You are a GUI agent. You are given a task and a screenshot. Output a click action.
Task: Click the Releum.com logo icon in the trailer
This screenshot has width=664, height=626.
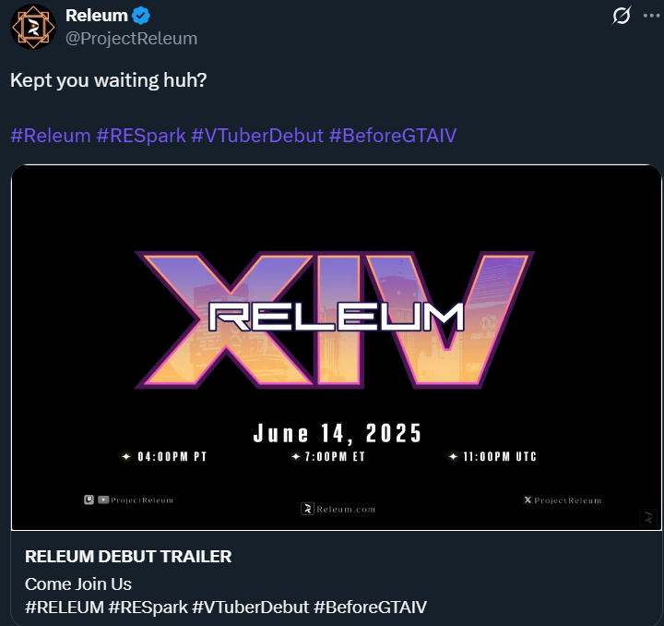click(308, 508)
